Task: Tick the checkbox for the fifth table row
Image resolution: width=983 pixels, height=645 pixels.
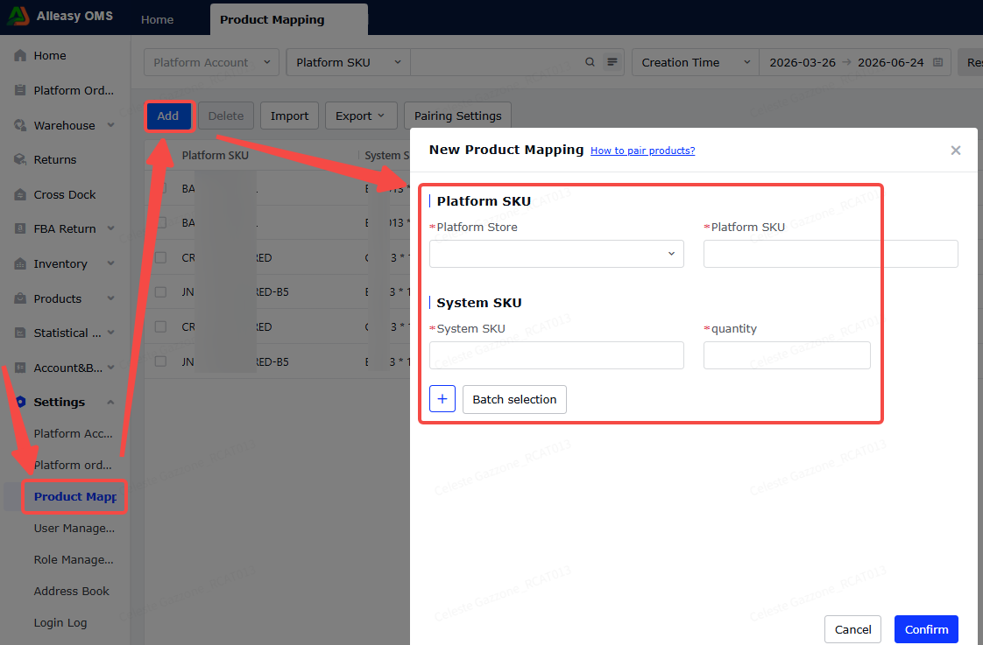Action: pyautogui.click(x=160, y=326)
